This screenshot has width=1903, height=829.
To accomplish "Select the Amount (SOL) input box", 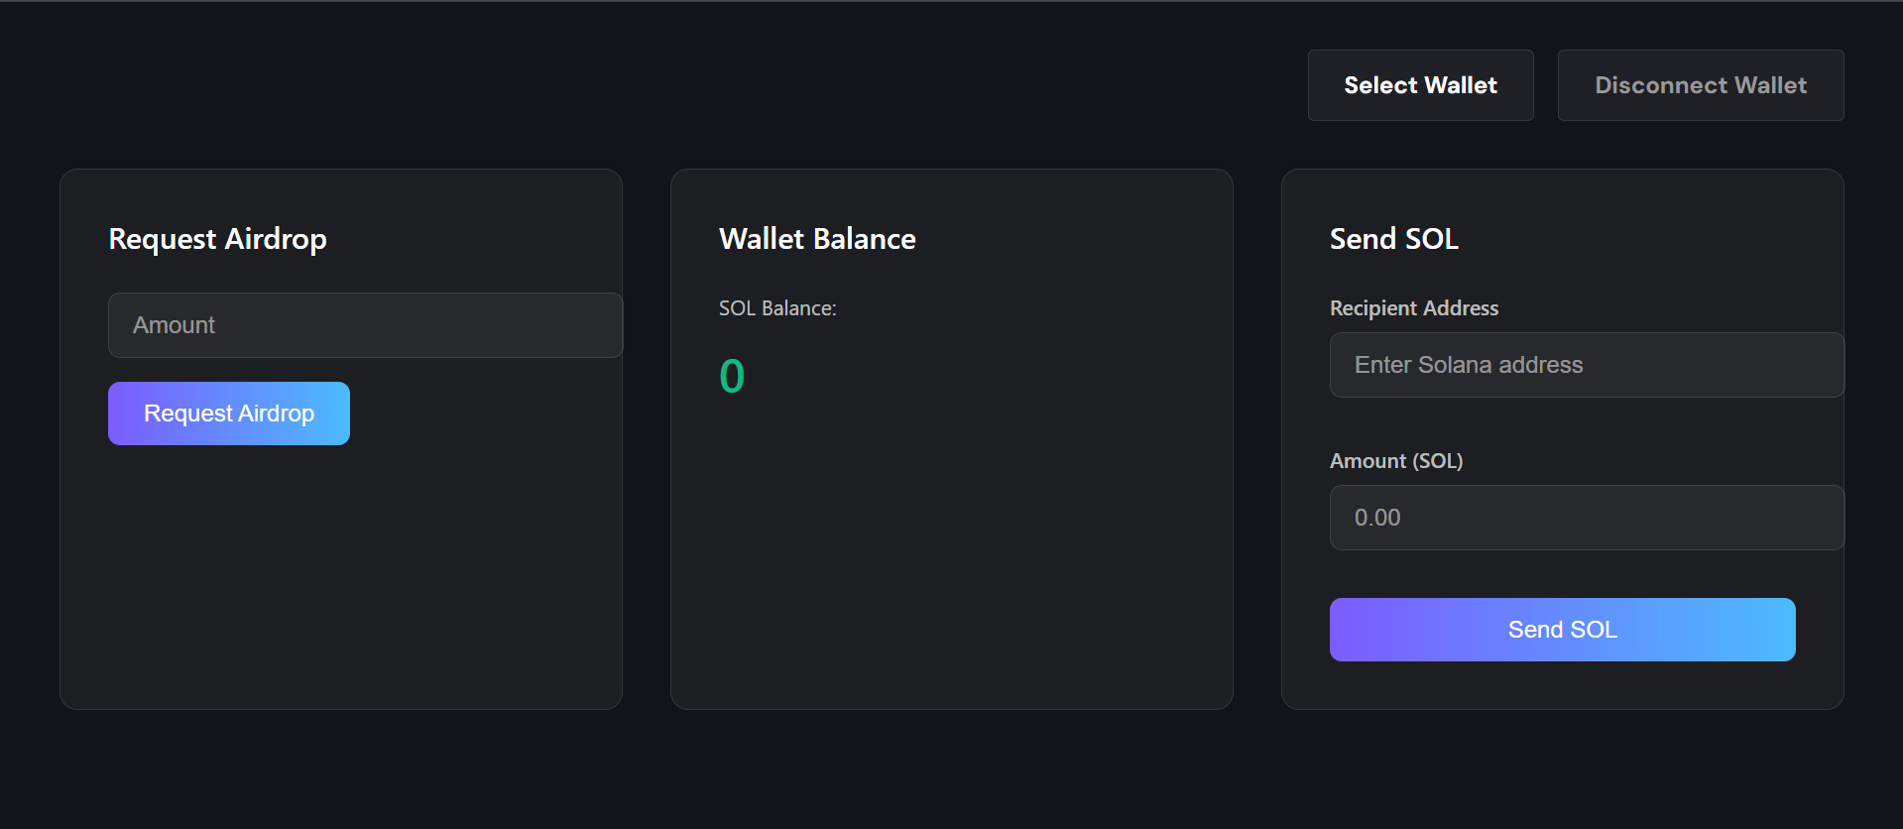I will pos(1585,518).
